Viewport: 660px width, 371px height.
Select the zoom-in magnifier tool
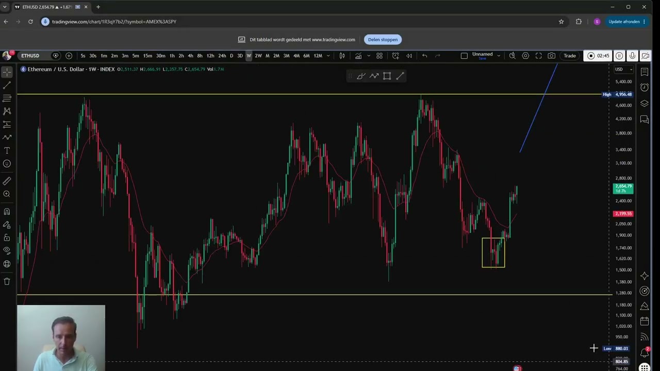pos(7,194)
